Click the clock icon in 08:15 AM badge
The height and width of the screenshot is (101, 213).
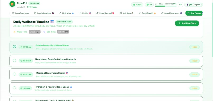pos(21,61)
